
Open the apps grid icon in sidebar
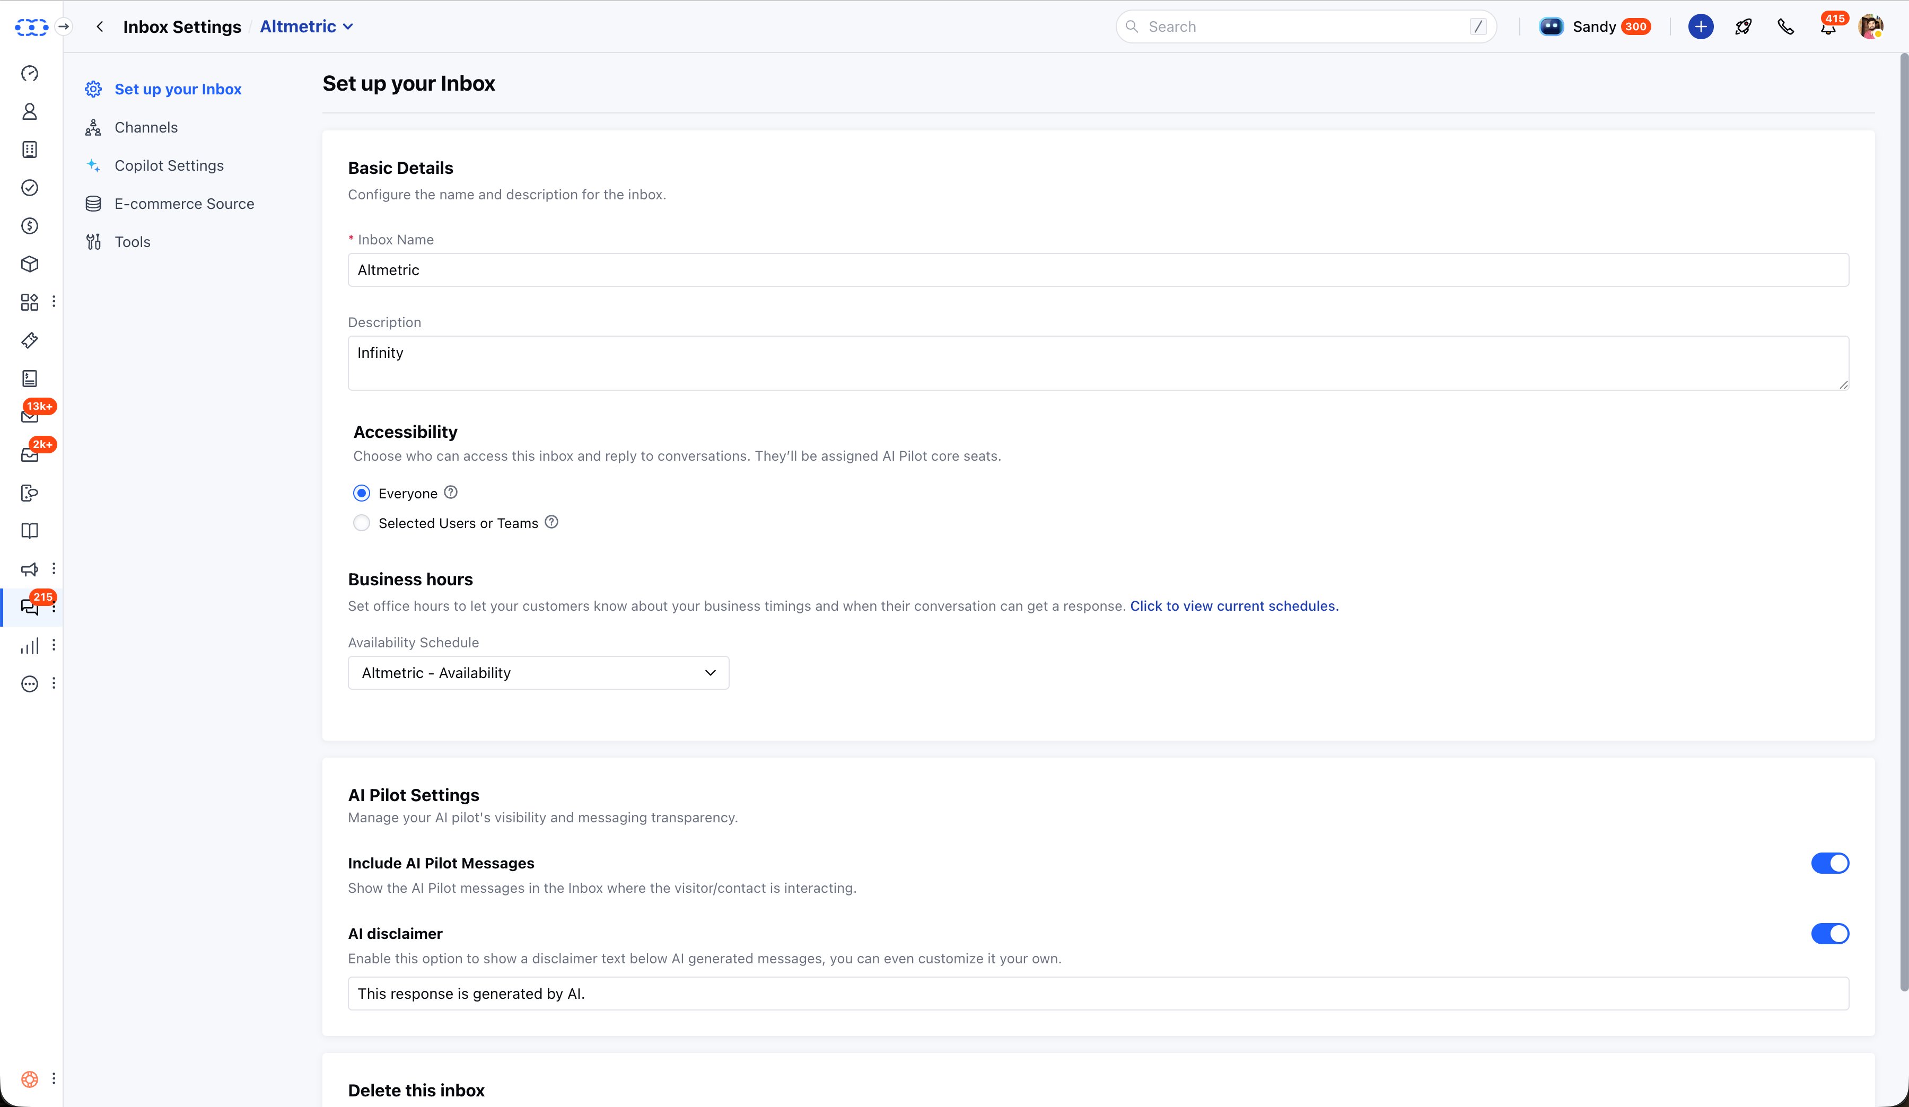[x=30, y=302]
